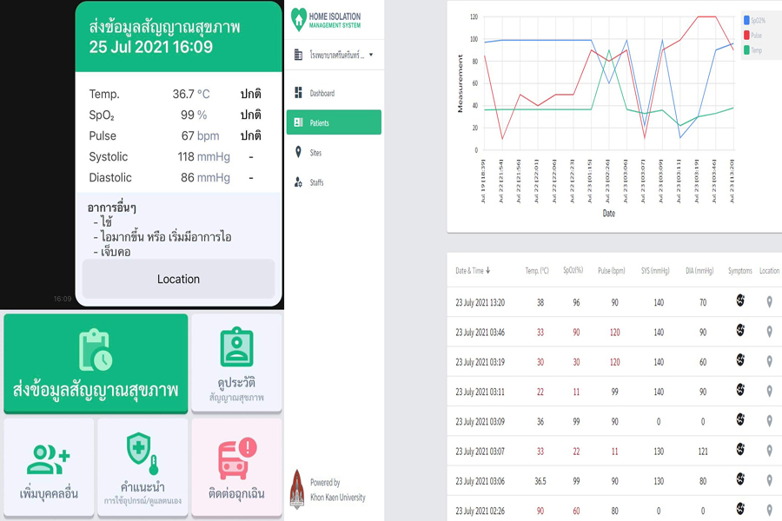This screenshot has width=782, height=521.
Task: Hide the Temp series in chart legend
Action: coord(751,50)
